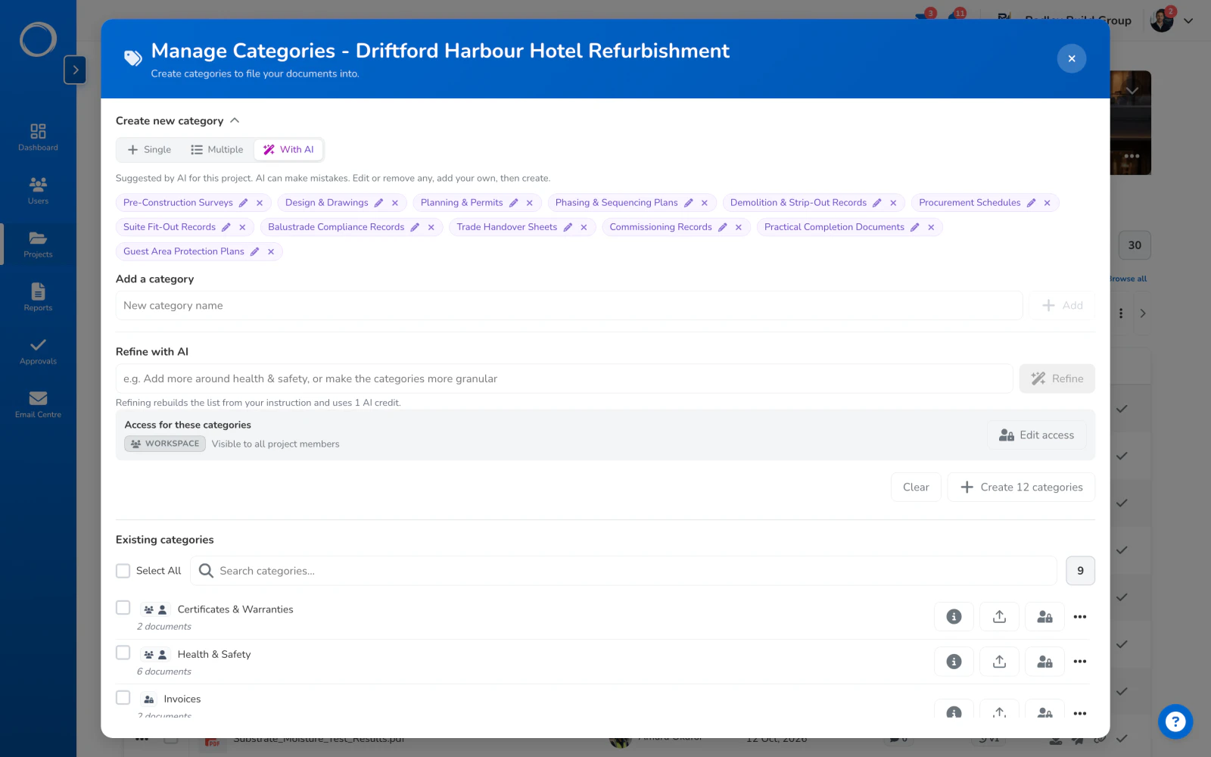Go to Email Centre in sidebar
The height and width of the screenshot is (757, 1211).
[x=38, y=405]
